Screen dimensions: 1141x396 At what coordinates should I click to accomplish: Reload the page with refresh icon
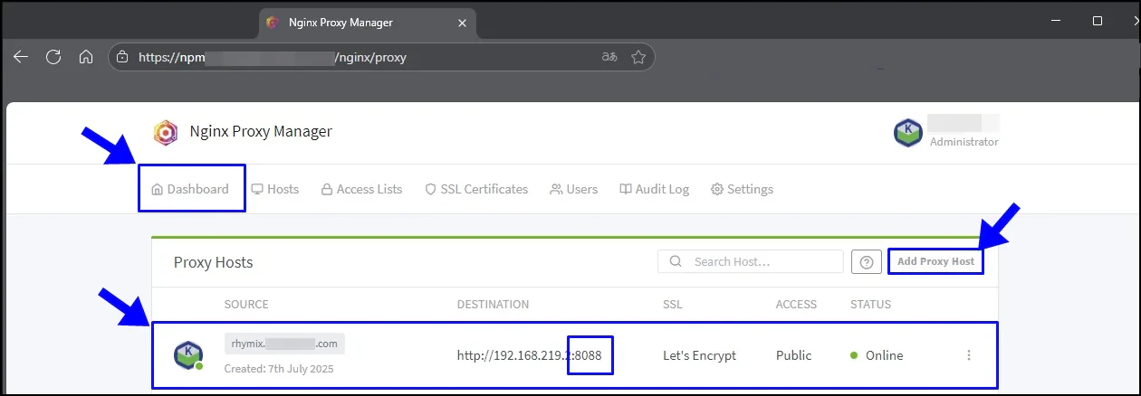pos(53,57)
